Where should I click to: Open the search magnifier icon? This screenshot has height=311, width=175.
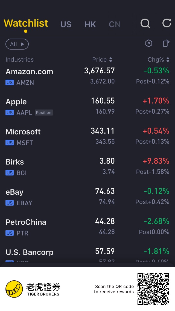coord(145,24)
